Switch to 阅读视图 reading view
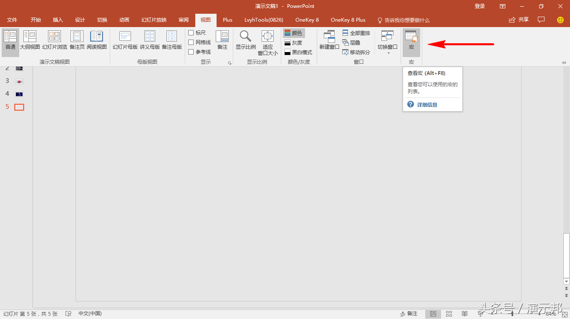Viewport: 570px width, 319px height. 97,41
